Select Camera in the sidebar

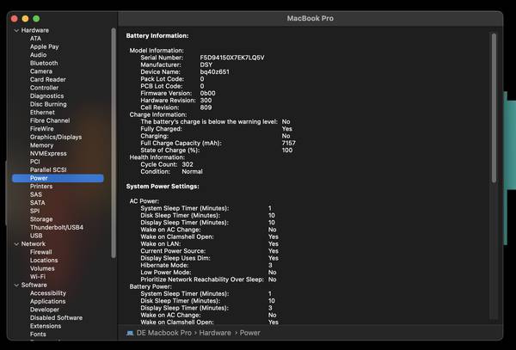(x=41, y=71)
